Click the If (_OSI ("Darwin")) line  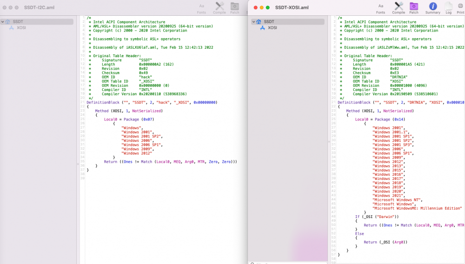click(377, 217)
